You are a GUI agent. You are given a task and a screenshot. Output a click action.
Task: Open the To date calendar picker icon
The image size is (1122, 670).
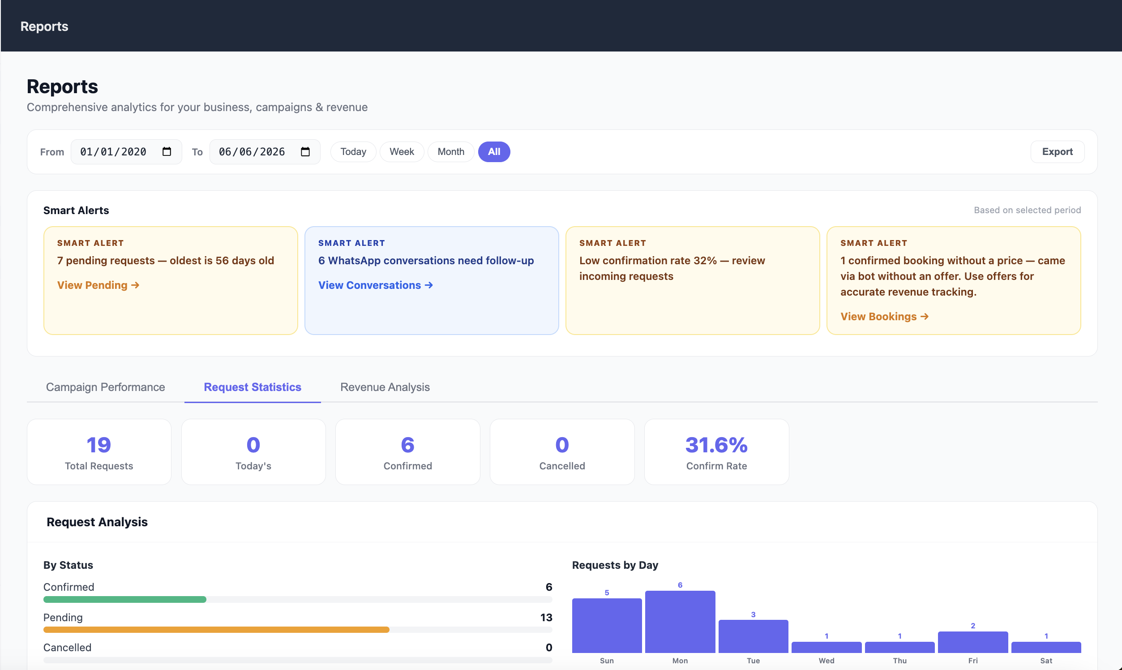coord(305,152)
